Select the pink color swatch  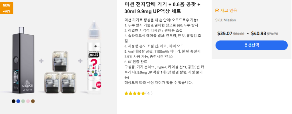point(28,101)
